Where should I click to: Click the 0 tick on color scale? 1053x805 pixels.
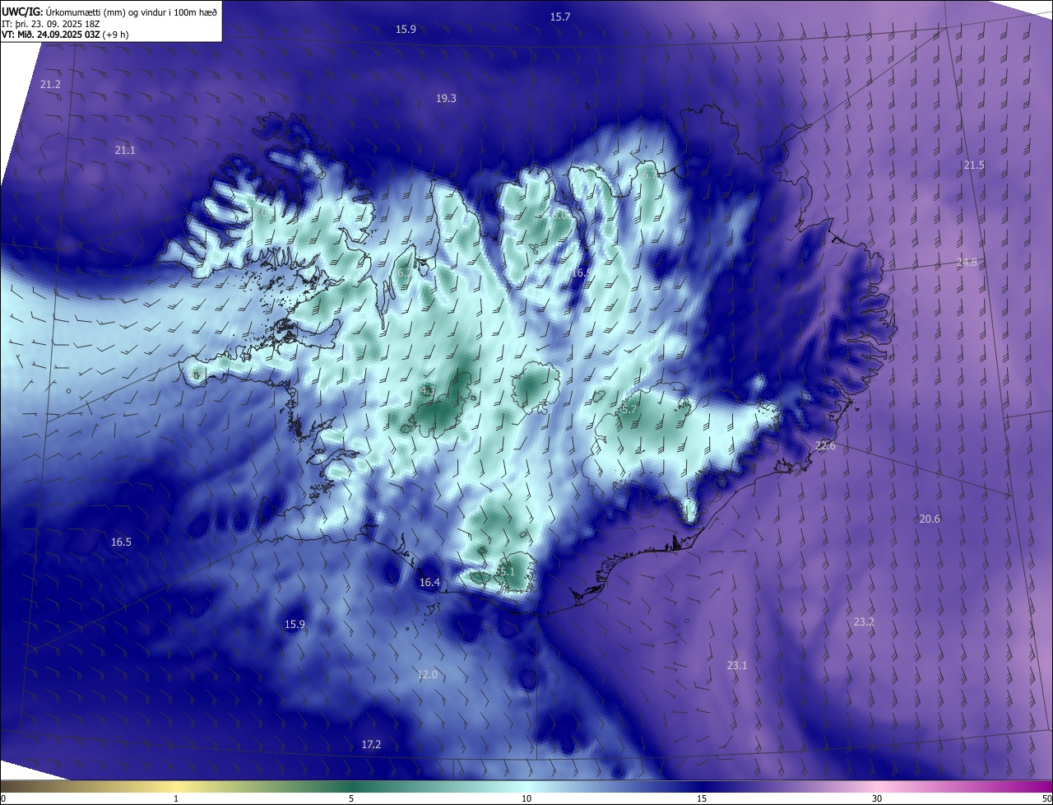coord(3,799)
